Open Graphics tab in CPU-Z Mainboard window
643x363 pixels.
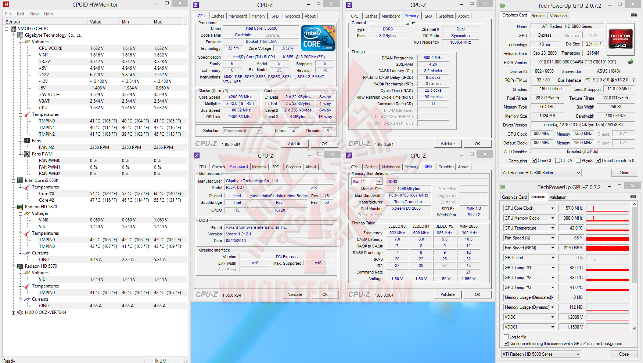[293, 167]
